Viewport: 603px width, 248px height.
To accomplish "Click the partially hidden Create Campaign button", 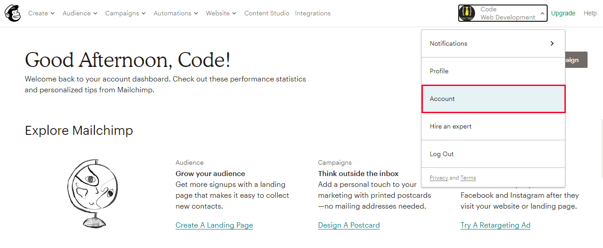I will (576, 60).
